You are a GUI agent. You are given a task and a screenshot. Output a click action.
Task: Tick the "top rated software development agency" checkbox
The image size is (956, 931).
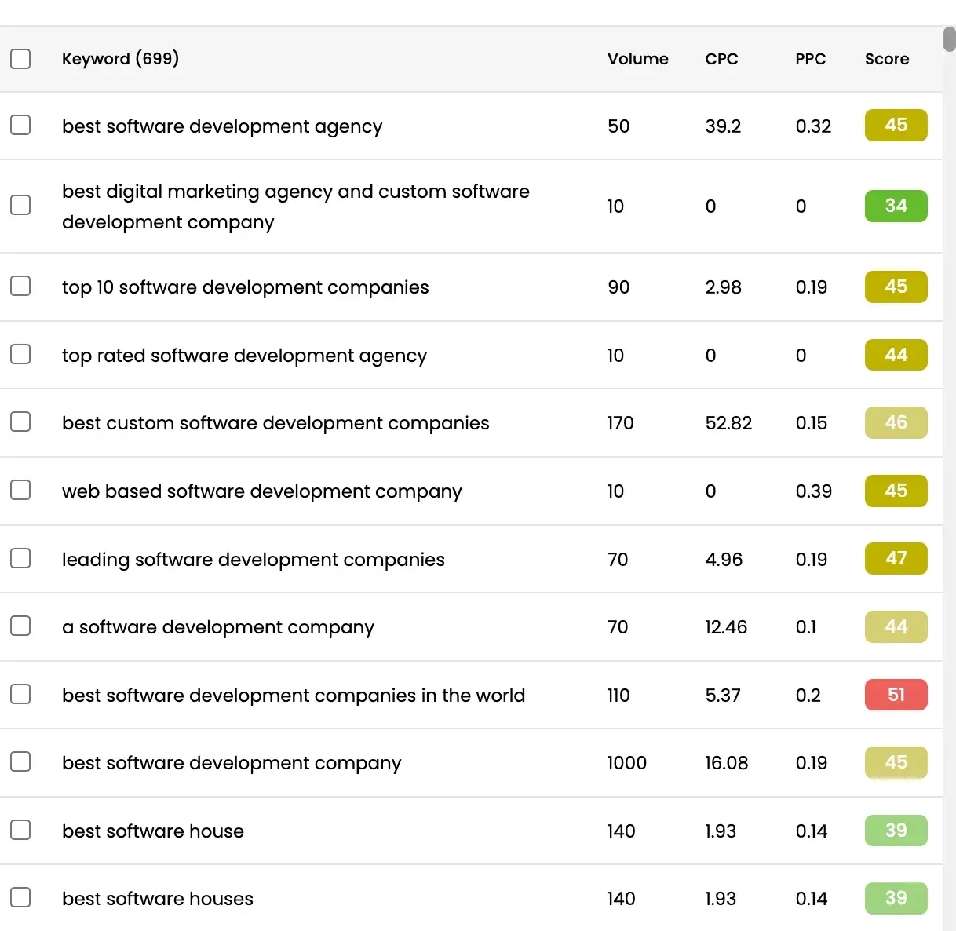[x=20, y=354]
